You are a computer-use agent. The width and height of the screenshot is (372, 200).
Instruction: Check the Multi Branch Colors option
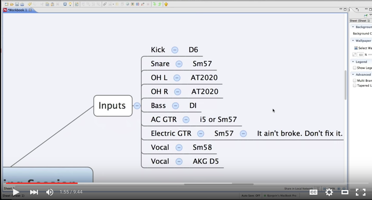click(x=355, y=81)
